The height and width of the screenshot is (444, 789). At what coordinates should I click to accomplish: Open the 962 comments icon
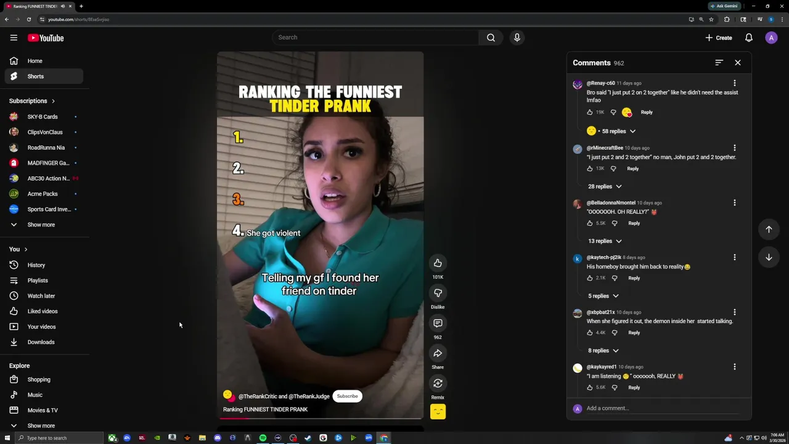(438, 323)
